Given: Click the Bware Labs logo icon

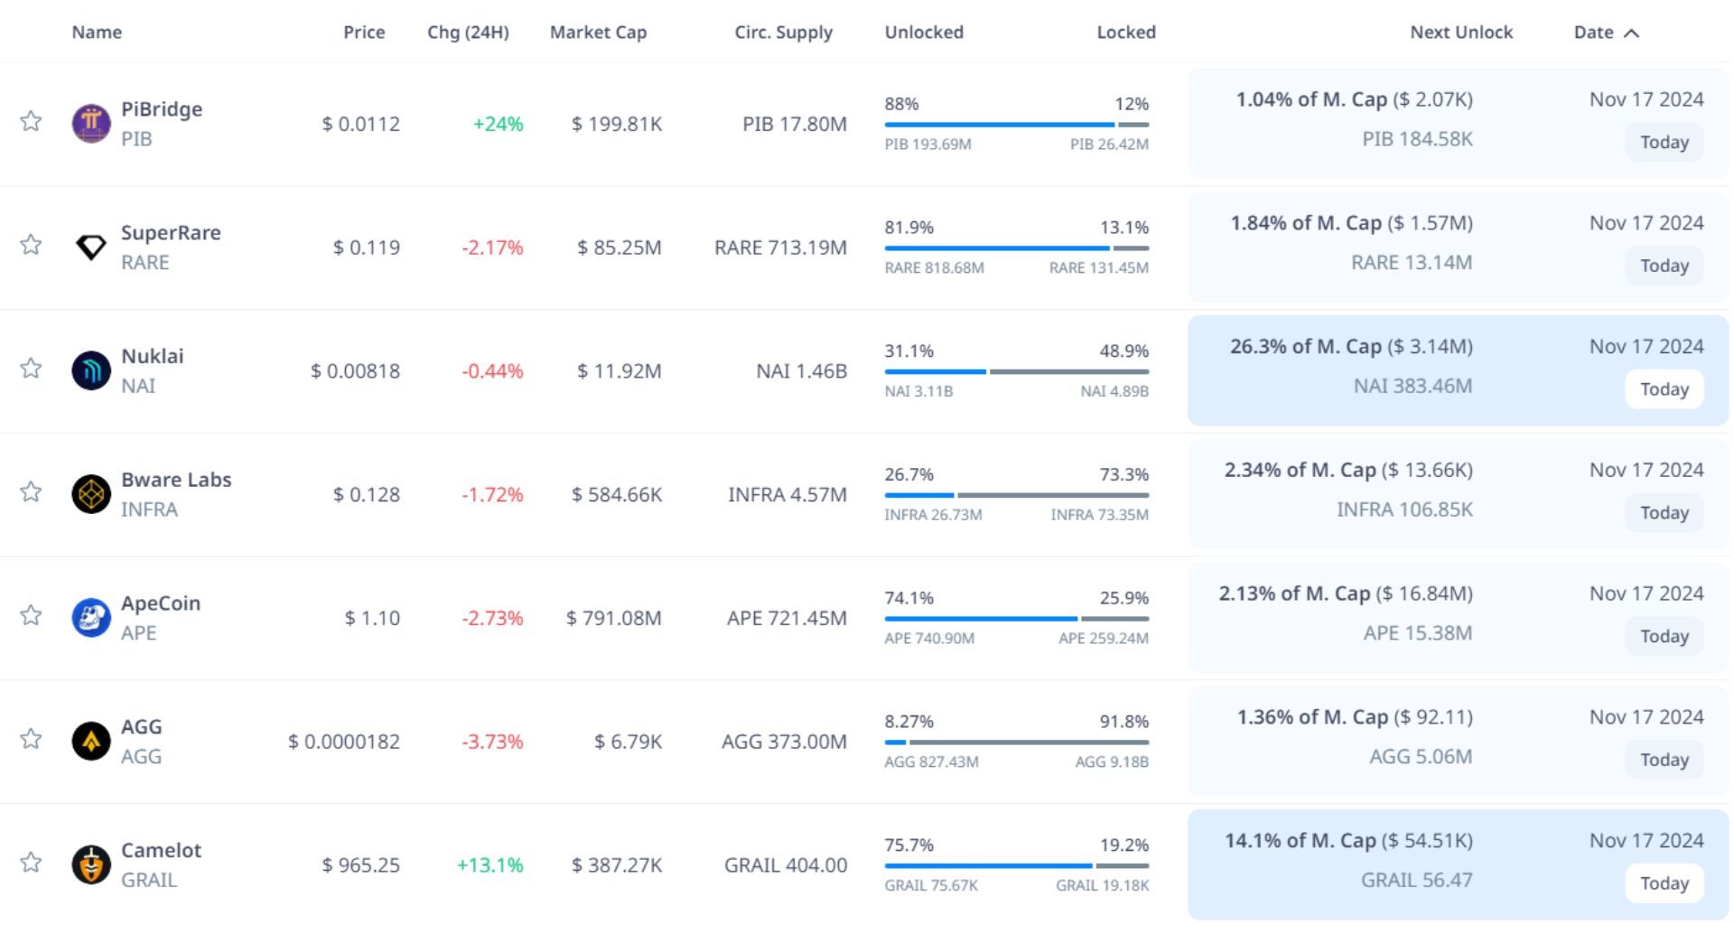Looking at the screenshot, I should tap(91, 494).
